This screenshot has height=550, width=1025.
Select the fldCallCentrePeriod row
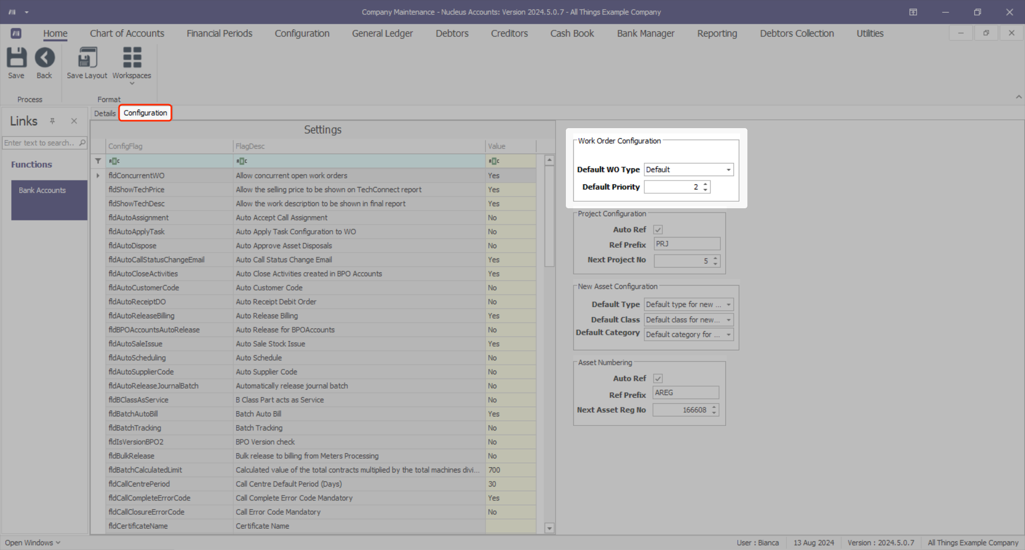point(322,484)
